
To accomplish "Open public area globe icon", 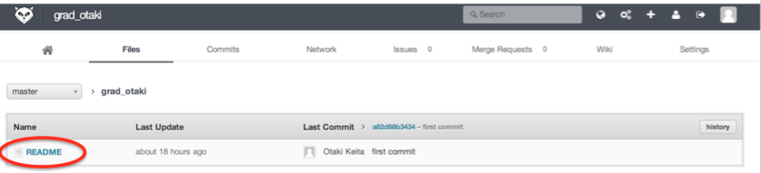I will coord(600,15).
